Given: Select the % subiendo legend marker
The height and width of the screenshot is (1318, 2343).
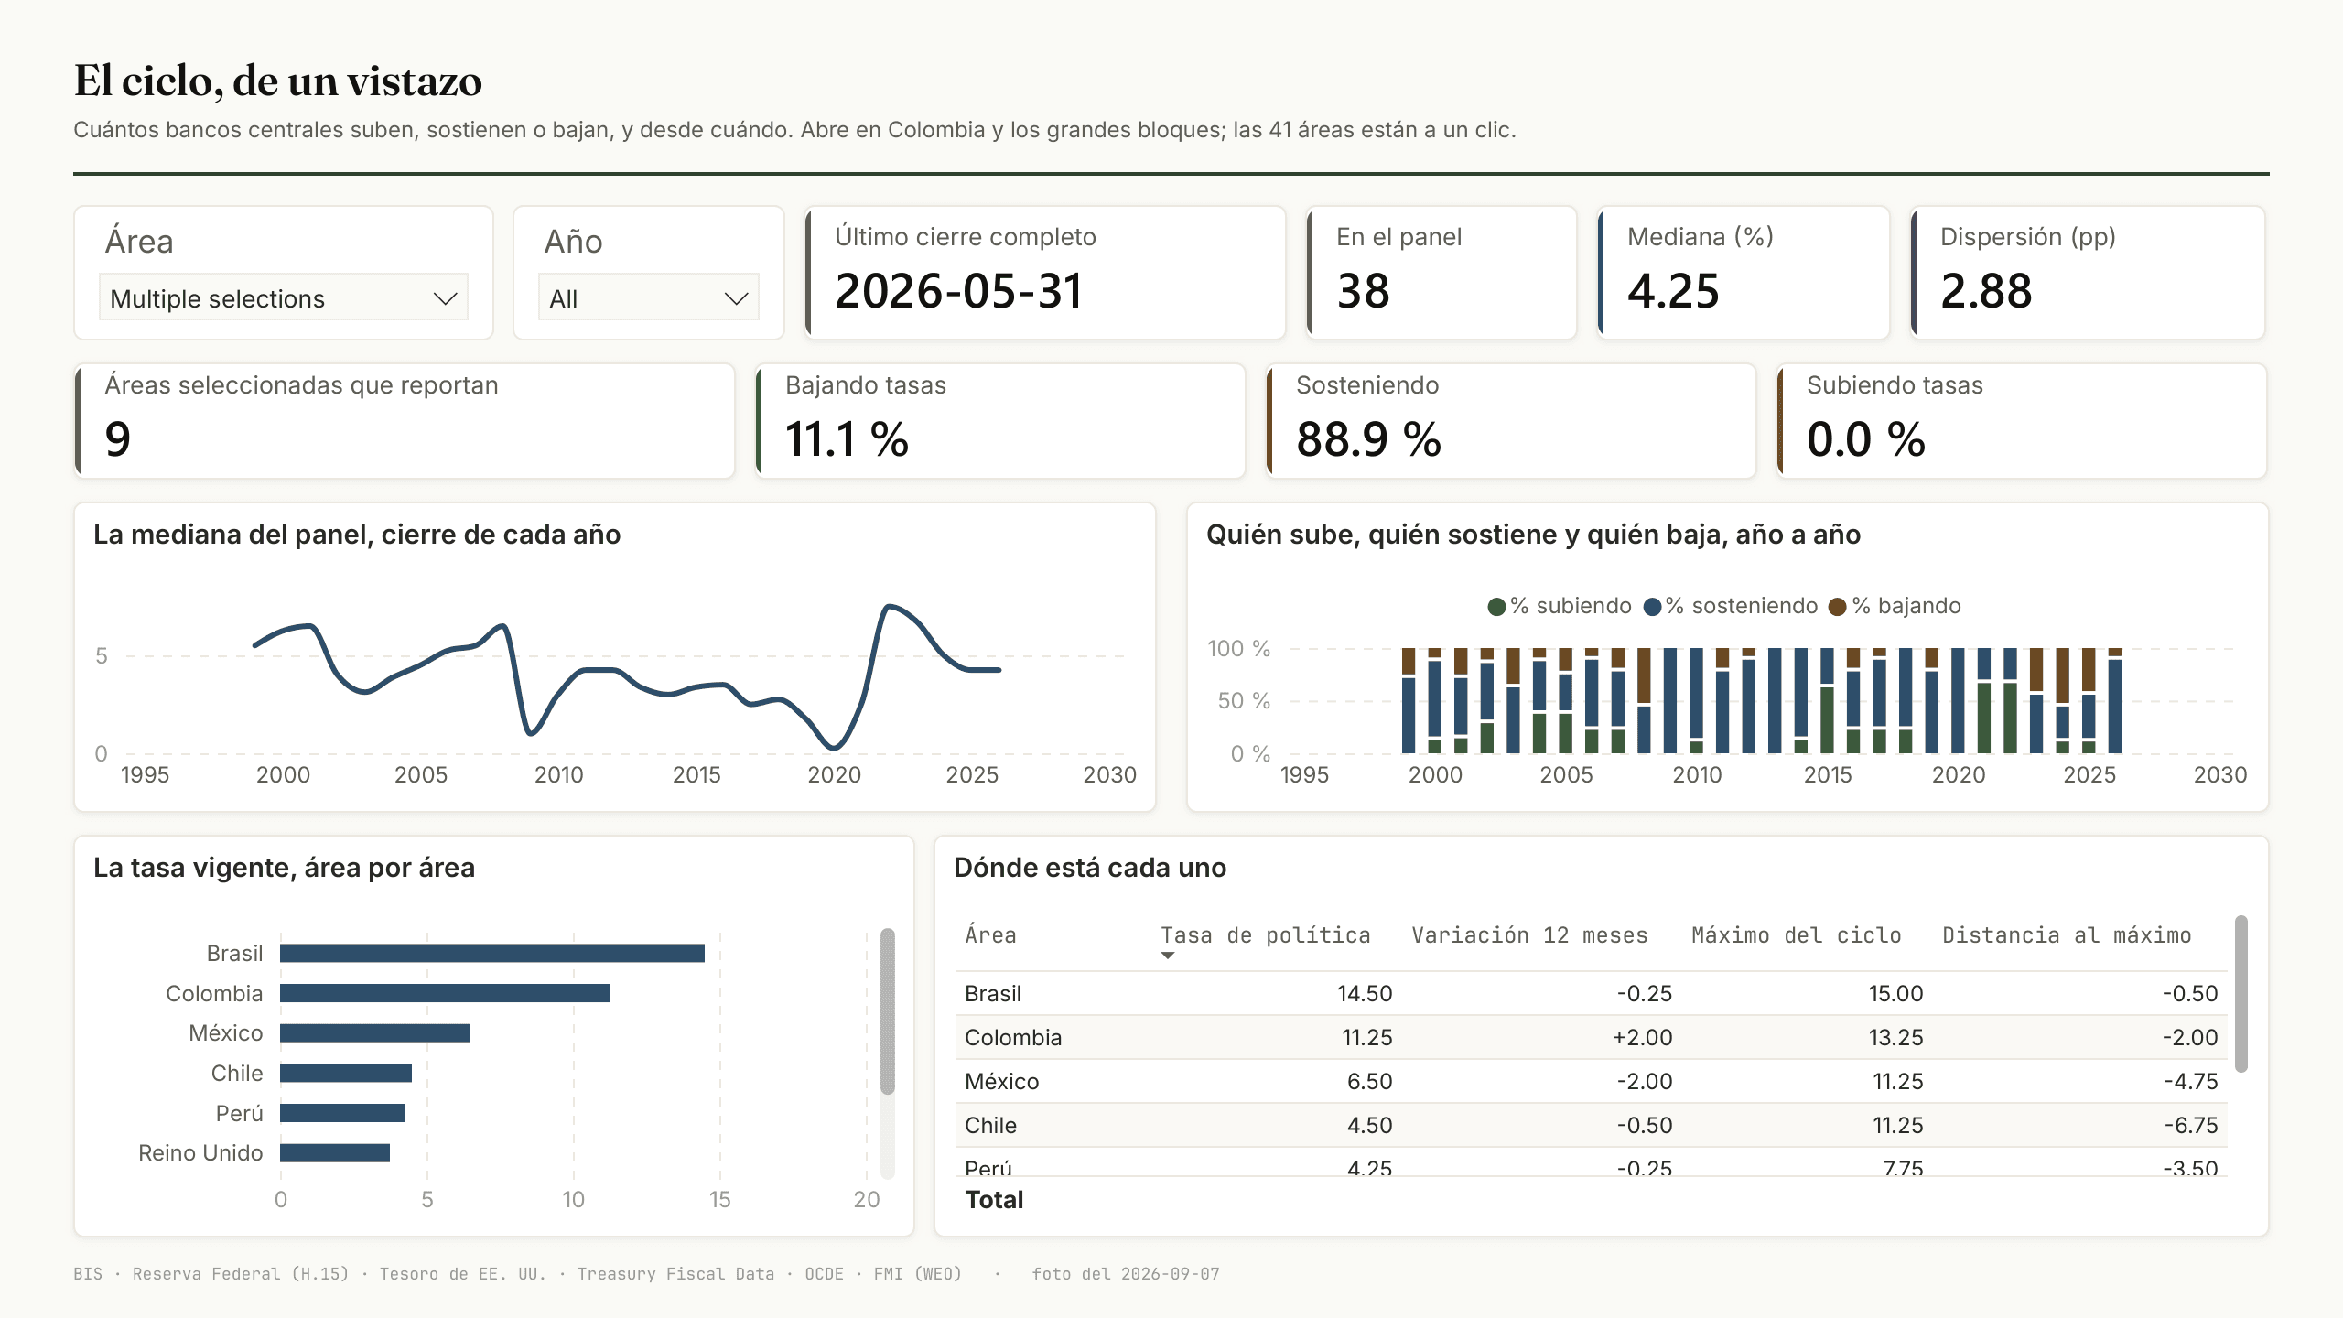Looking at the screenshot, I should 1496,607.
